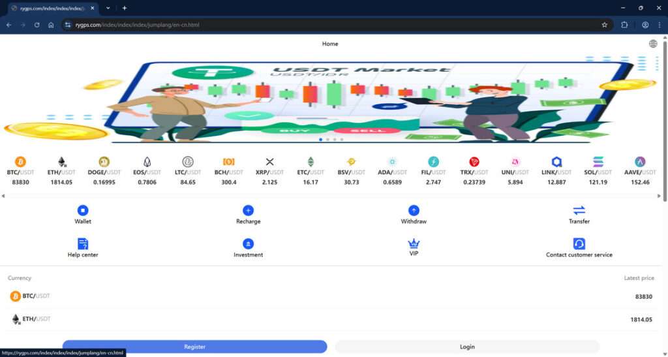Screen dimensions: 668x357
Task: Click the Currency column header
Action: tap(20, 278)
